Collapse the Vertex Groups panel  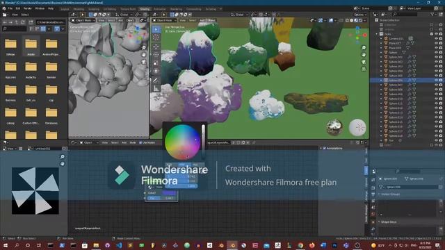[379, 194]
